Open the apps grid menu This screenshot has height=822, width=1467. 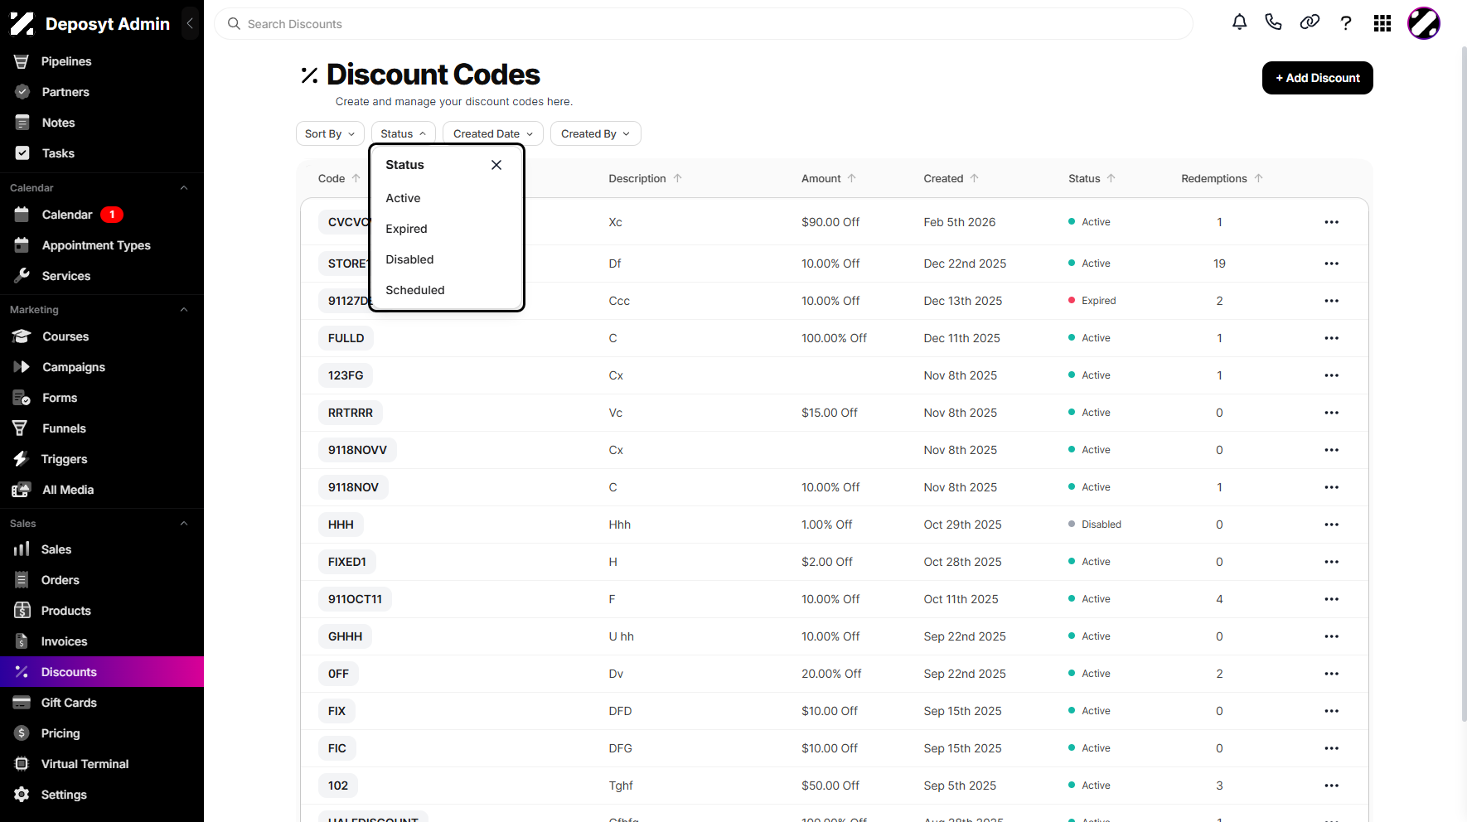[1382, 23]
